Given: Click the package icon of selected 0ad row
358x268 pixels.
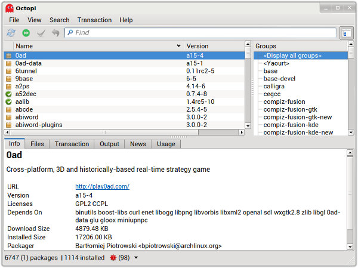Looking at the screenshot, I should [9, 56].
